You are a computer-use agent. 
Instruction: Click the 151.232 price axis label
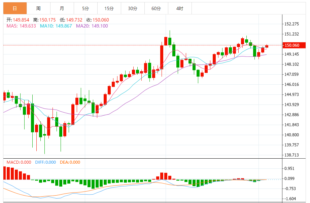coord(291,34)
